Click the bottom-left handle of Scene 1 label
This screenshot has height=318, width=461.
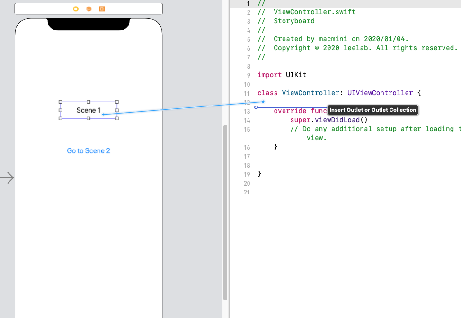[x=61, y=118]
